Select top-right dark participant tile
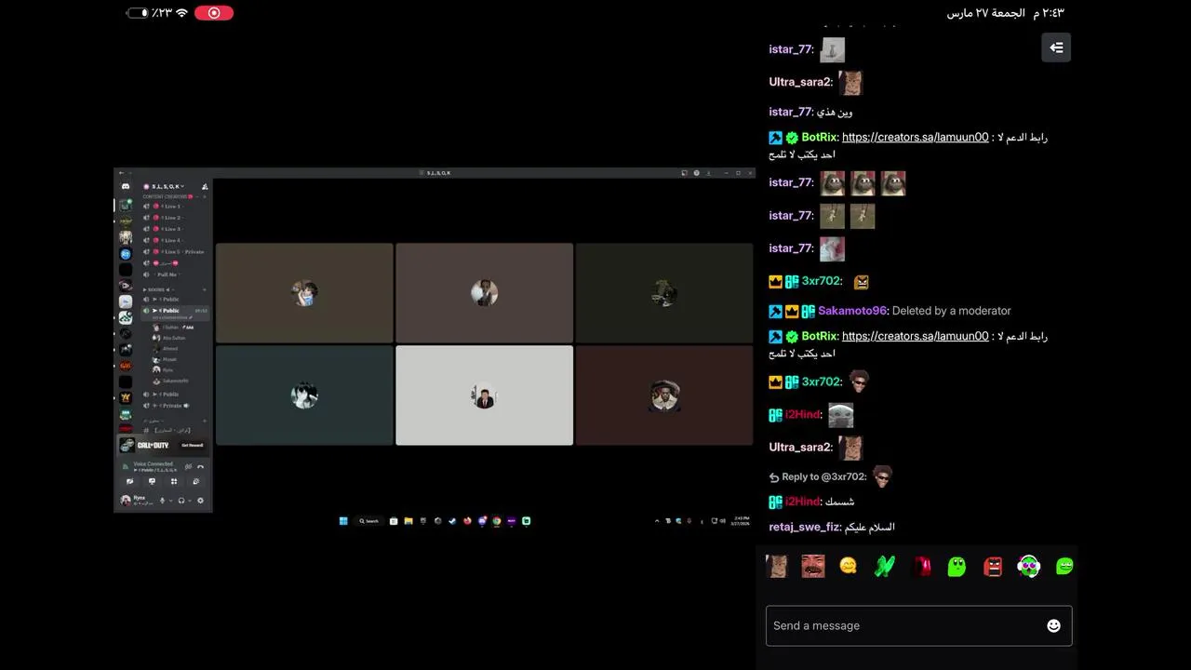1191x670 pixels. (664, 293)
